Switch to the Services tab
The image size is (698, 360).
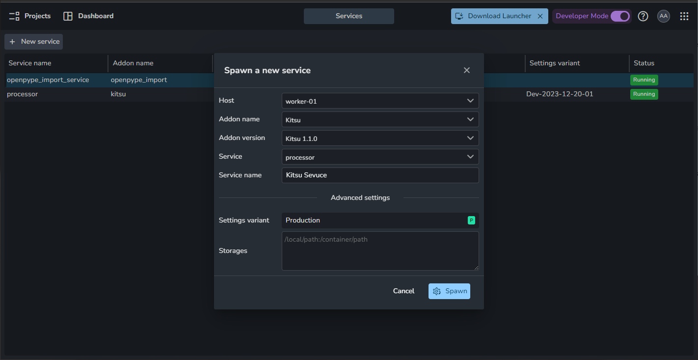349,16
